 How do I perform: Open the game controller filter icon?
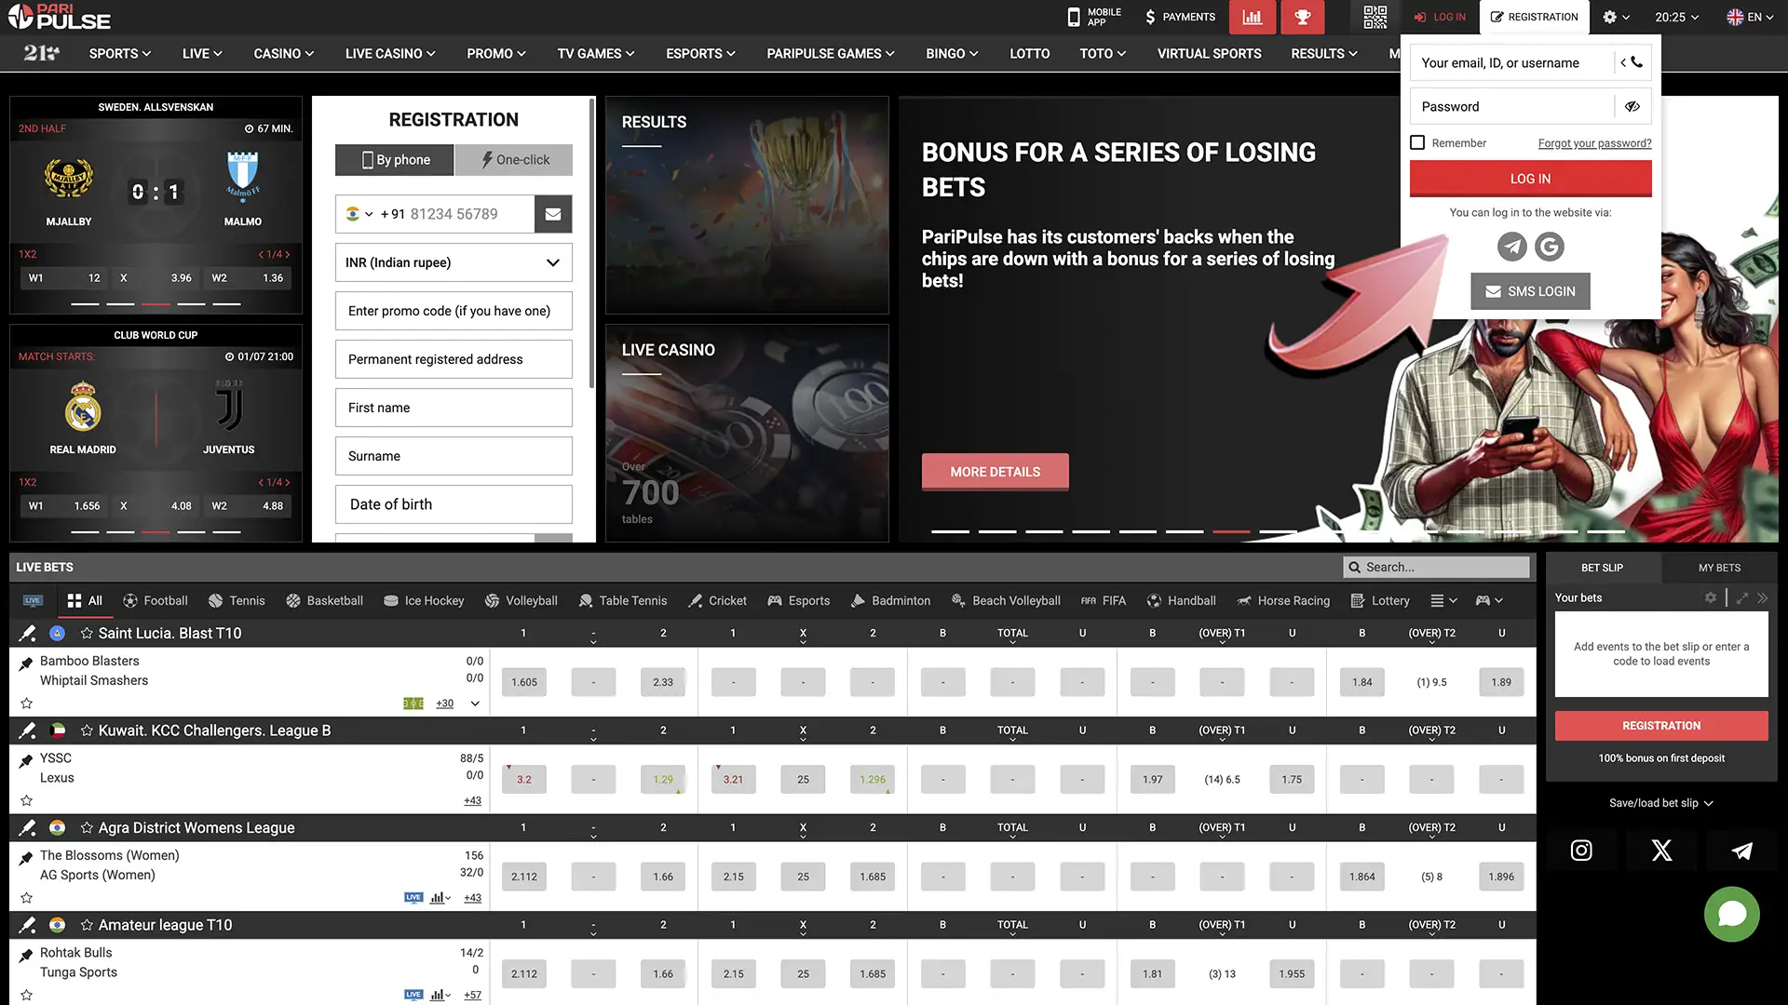(1489, 601)
